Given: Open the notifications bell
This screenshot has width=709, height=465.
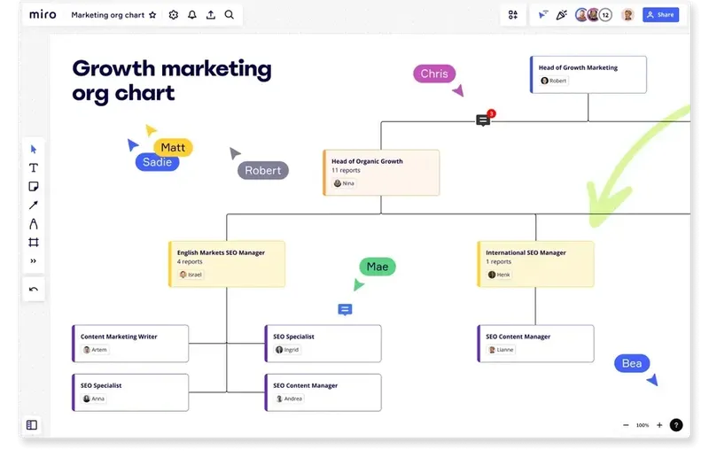Looking at the screenshot, I should (192, 15).
